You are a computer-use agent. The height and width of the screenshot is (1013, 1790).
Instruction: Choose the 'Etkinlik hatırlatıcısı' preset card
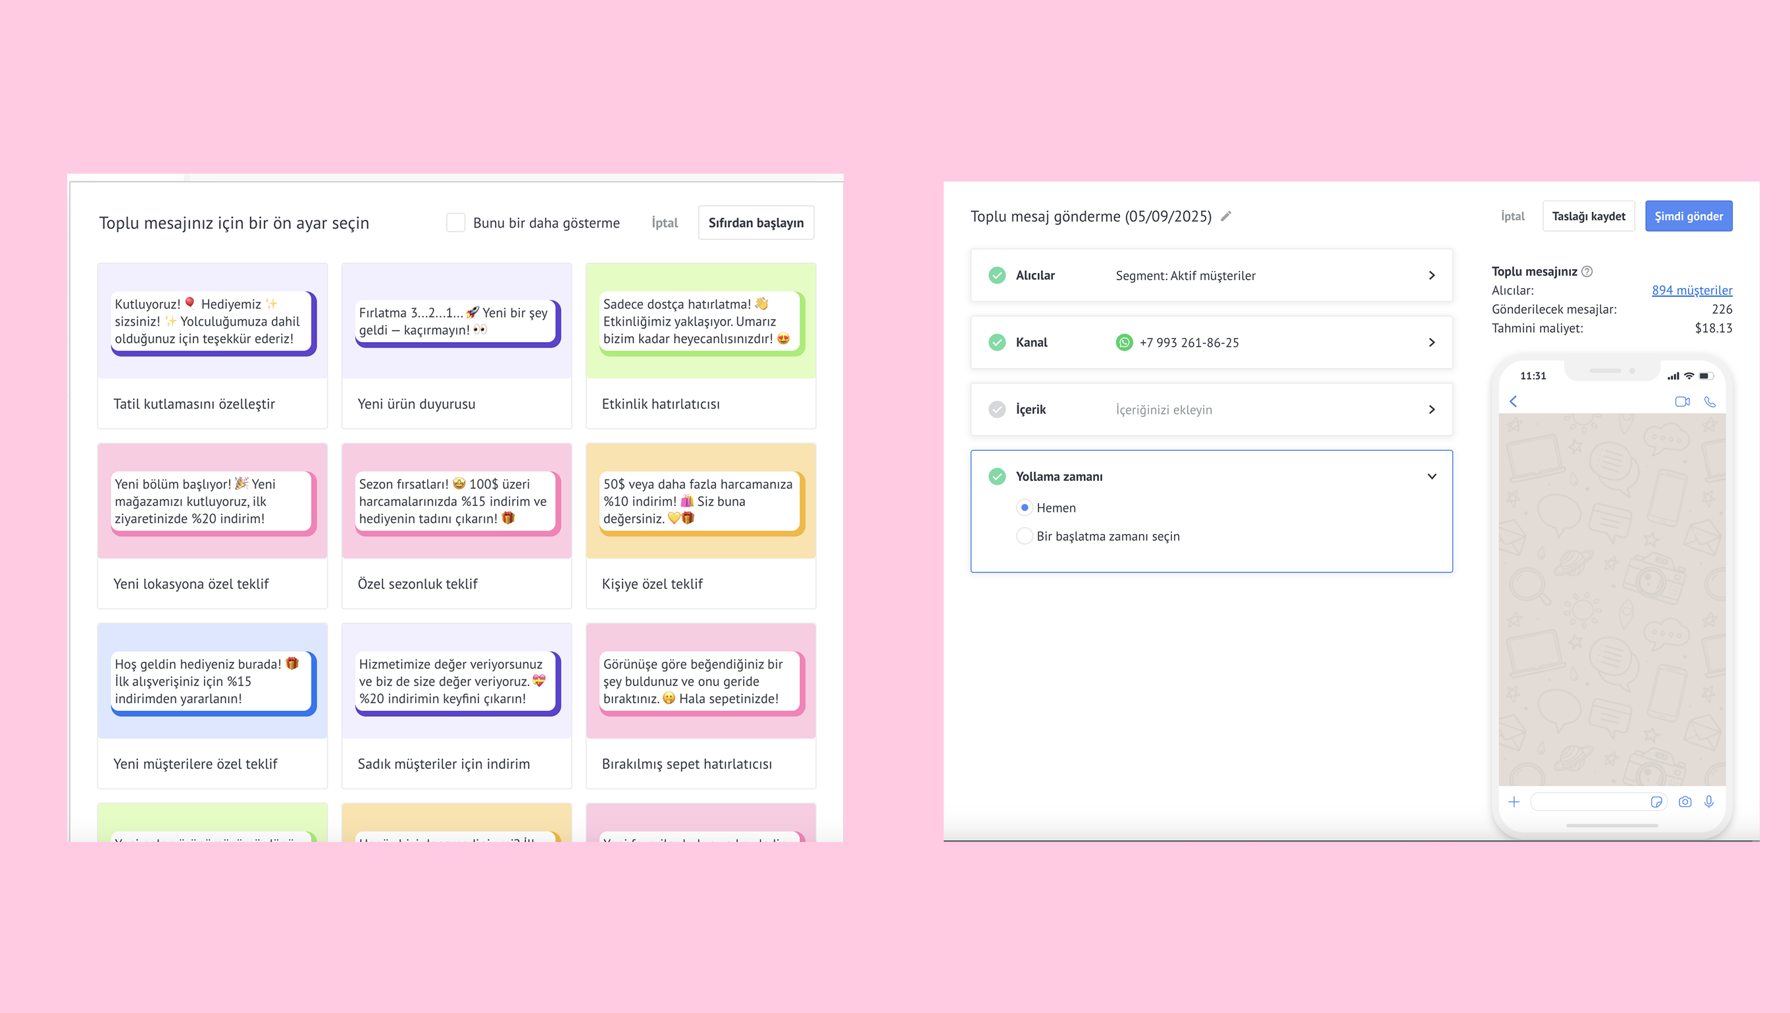(x=701, y=346)
